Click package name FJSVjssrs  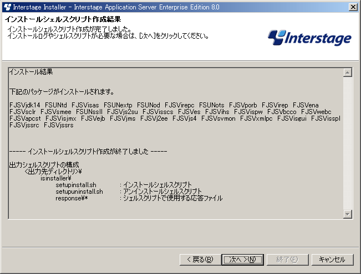(58, 125)
